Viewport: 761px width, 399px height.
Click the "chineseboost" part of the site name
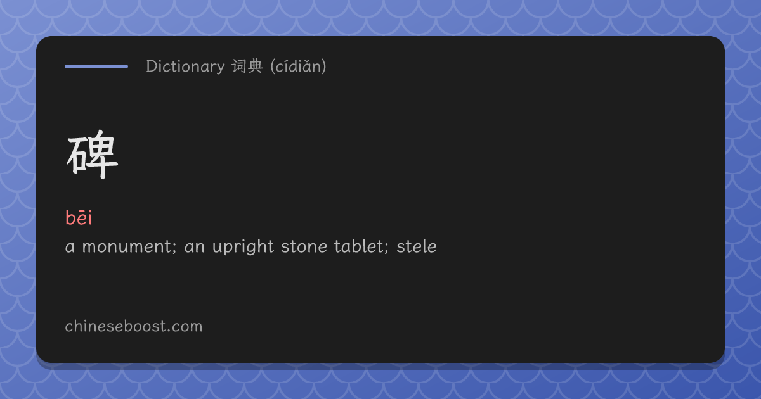116,326
